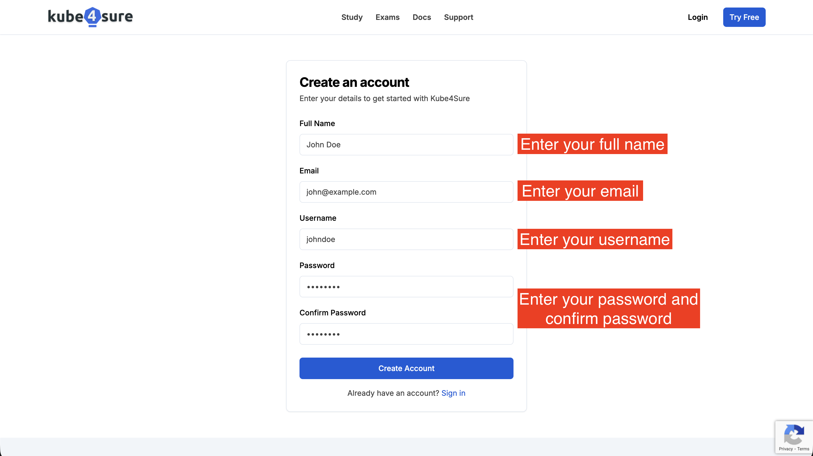
Task: Select the Email input field
Action: [x=406, y=192]
